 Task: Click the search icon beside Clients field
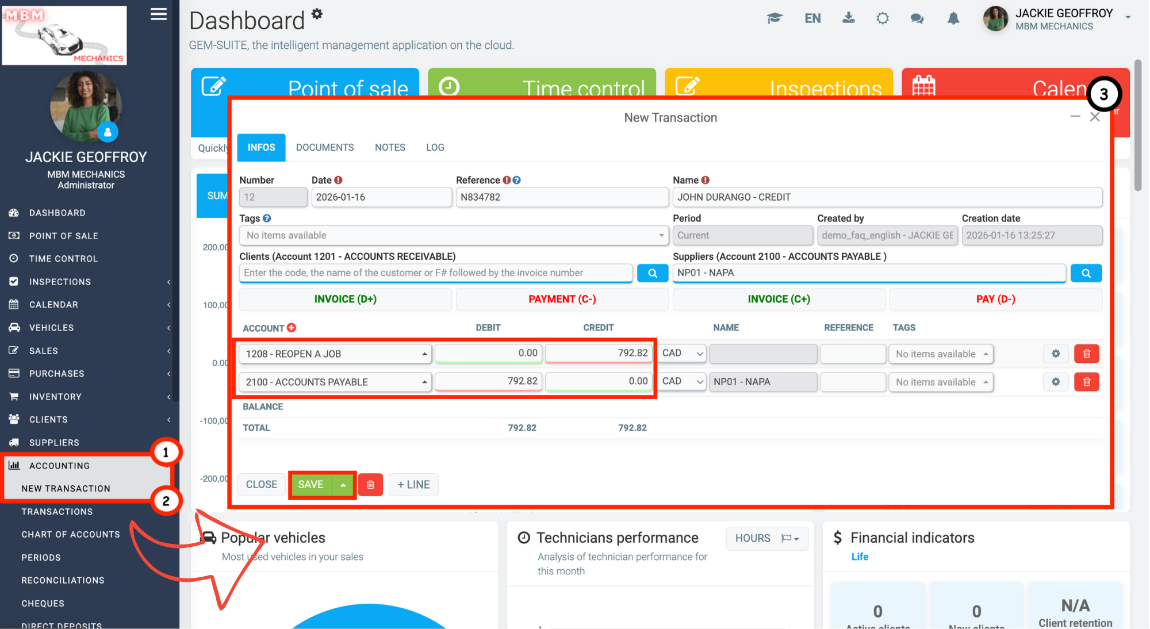(652, 273)
